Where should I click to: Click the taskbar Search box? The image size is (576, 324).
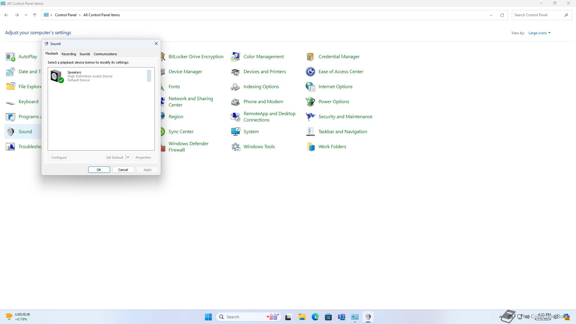(x=248, y=317)
